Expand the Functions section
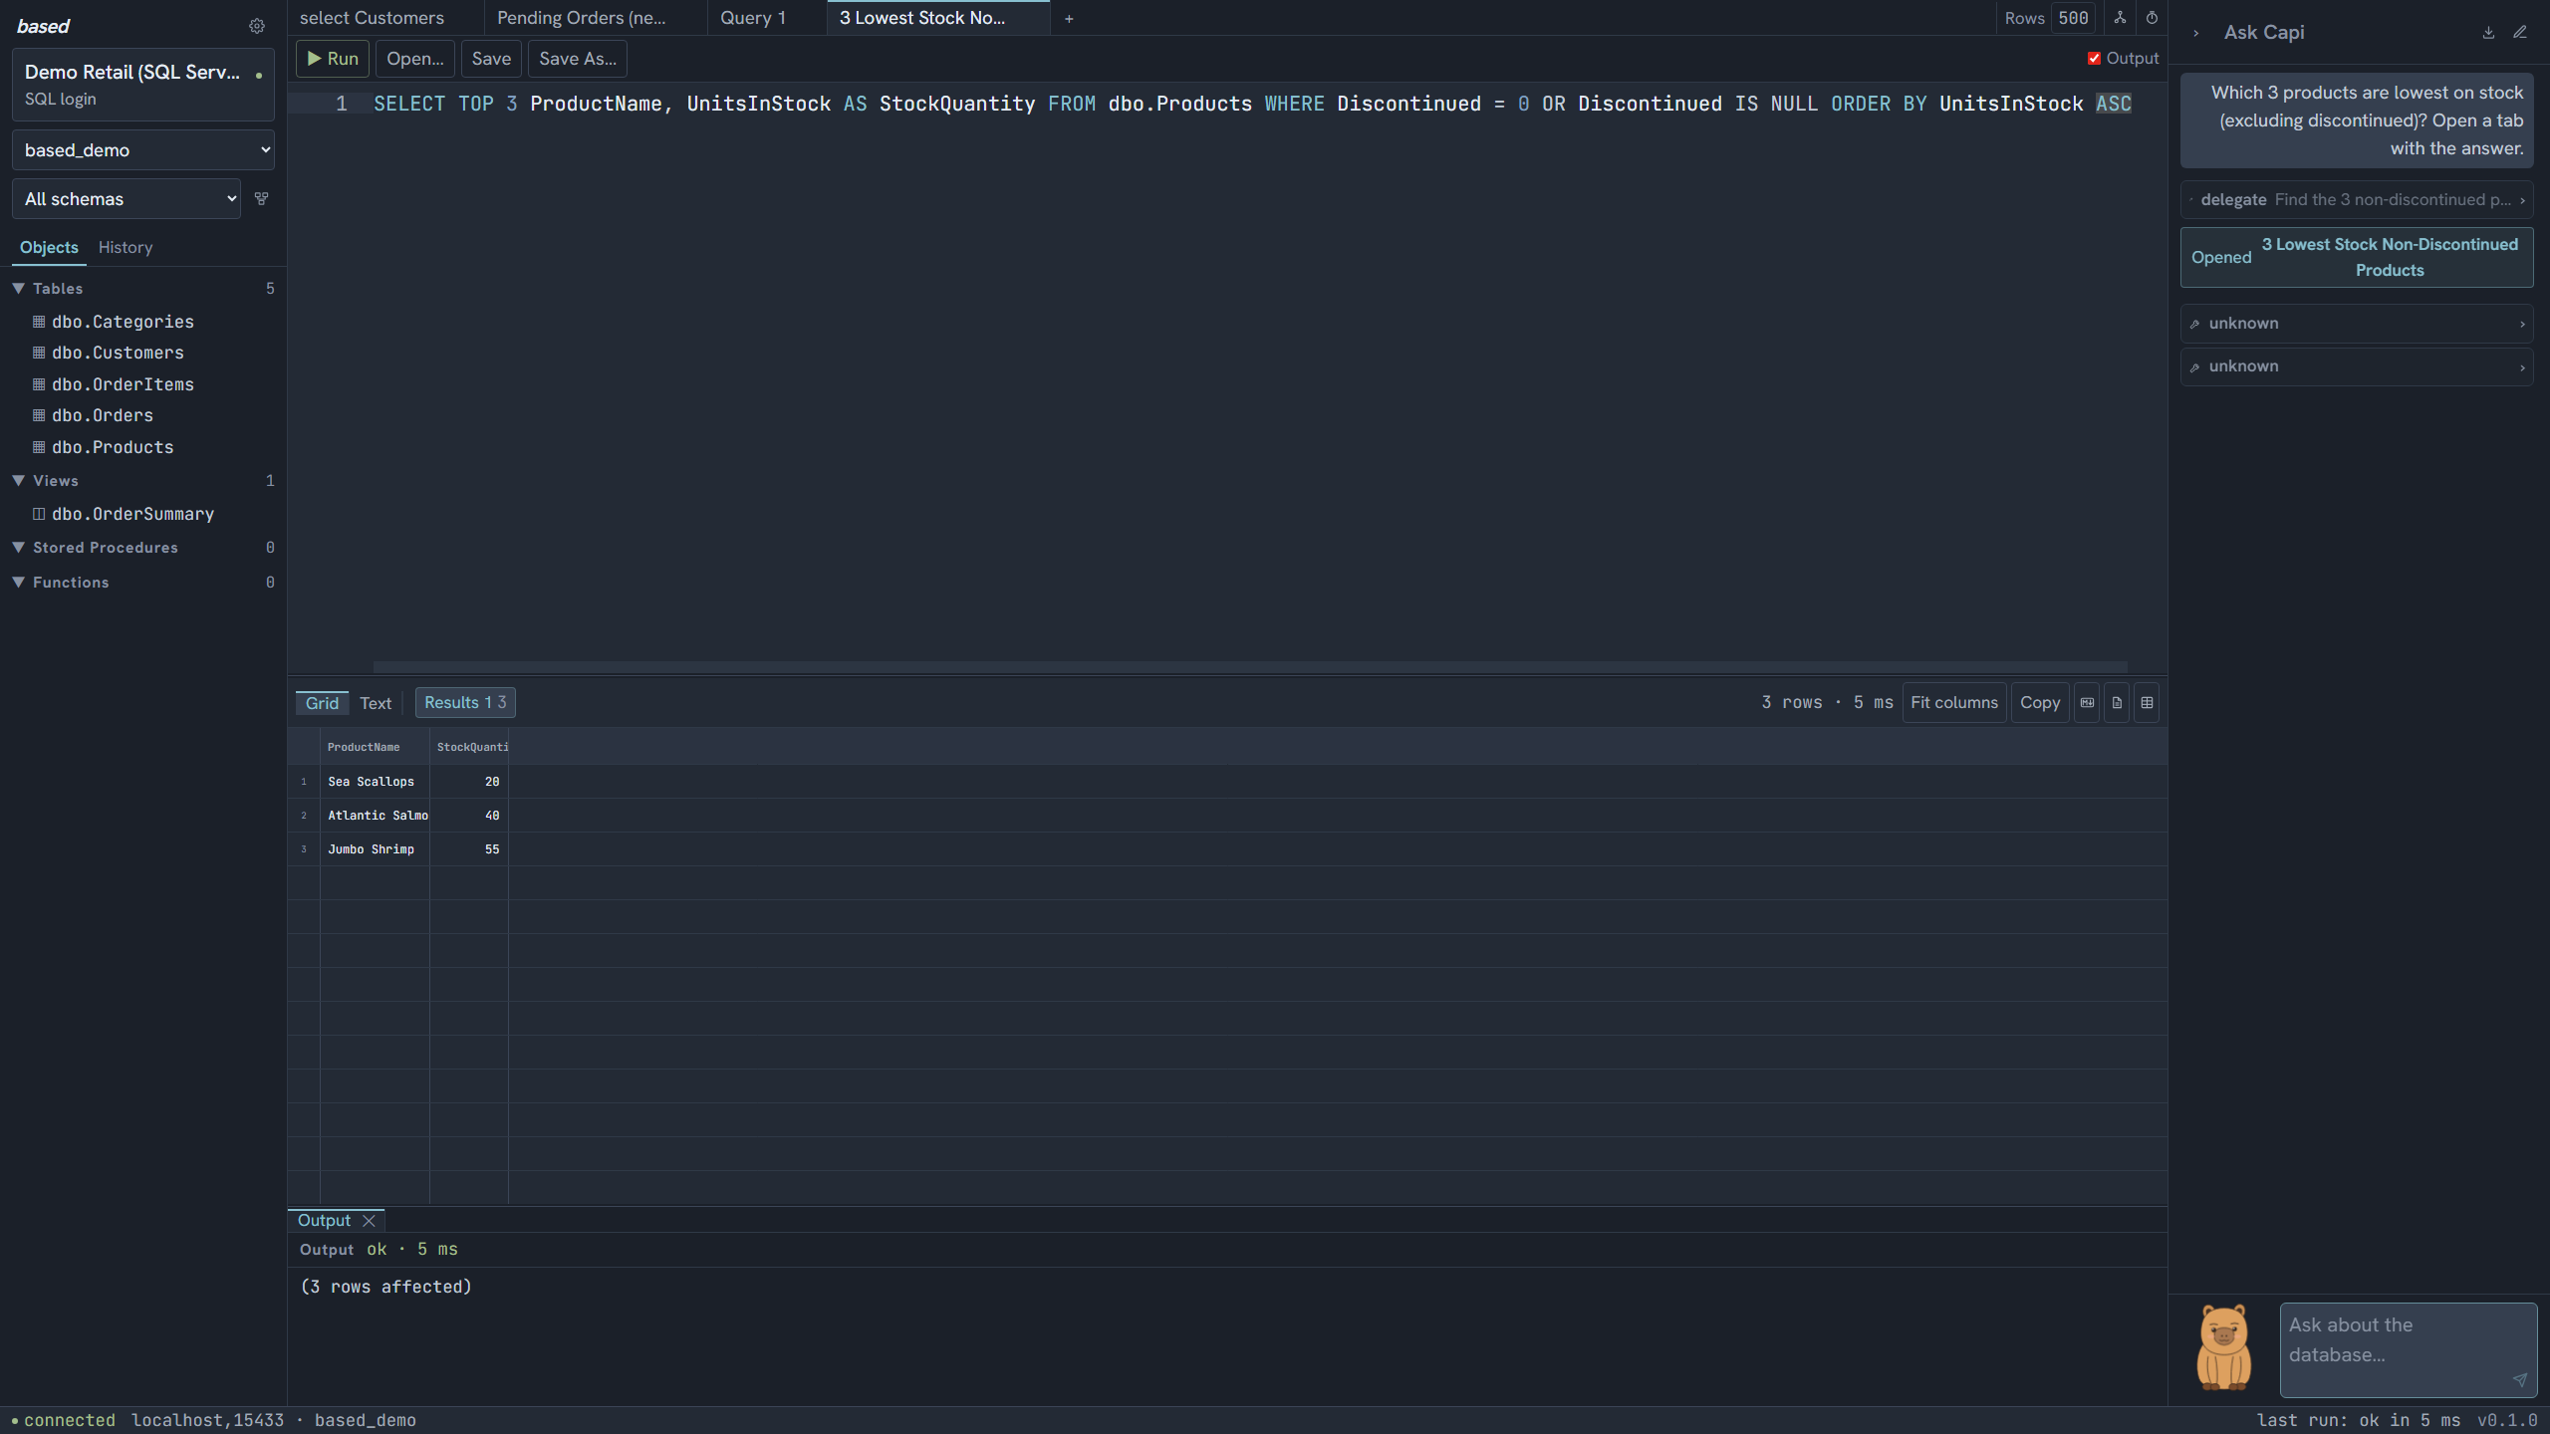This screenshot has width=2550, height=1434. [18, 582]
